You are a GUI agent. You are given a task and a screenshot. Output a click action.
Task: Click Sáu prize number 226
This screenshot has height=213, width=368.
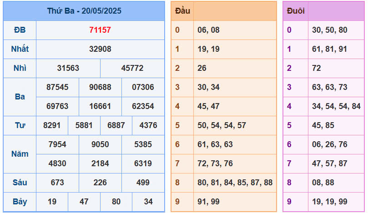pos(100,182)
